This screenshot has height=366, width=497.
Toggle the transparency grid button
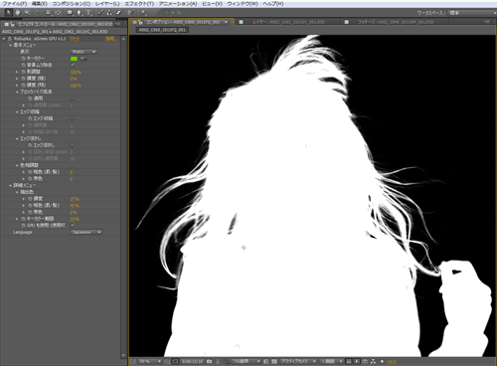click(274, 361)
